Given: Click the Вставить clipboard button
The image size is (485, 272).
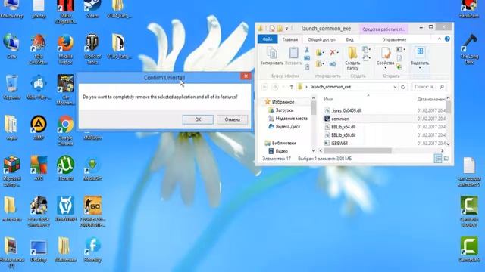Looking at the screenshot, I should (x=293, y=56).
